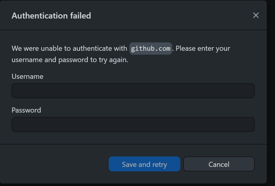Cancel the authentication prompt

pos(219,164)
